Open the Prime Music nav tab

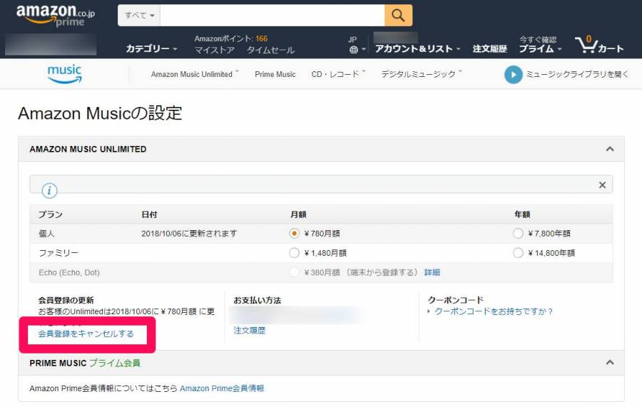point(275,74)
